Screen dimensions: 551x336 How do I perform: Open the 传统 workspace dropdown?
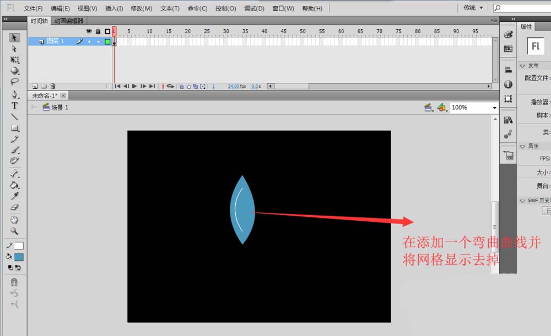(473, 8)
